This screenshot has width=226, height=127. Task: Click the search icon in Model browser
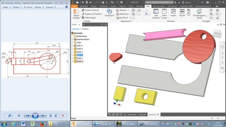(102, 24)
